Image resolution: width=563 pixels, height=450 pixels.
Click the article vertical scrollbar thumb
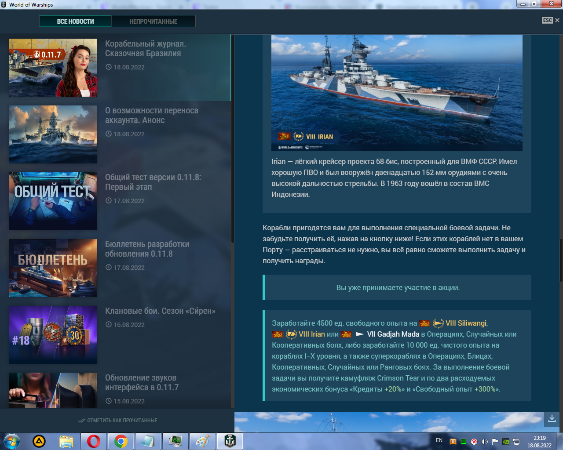561,260
